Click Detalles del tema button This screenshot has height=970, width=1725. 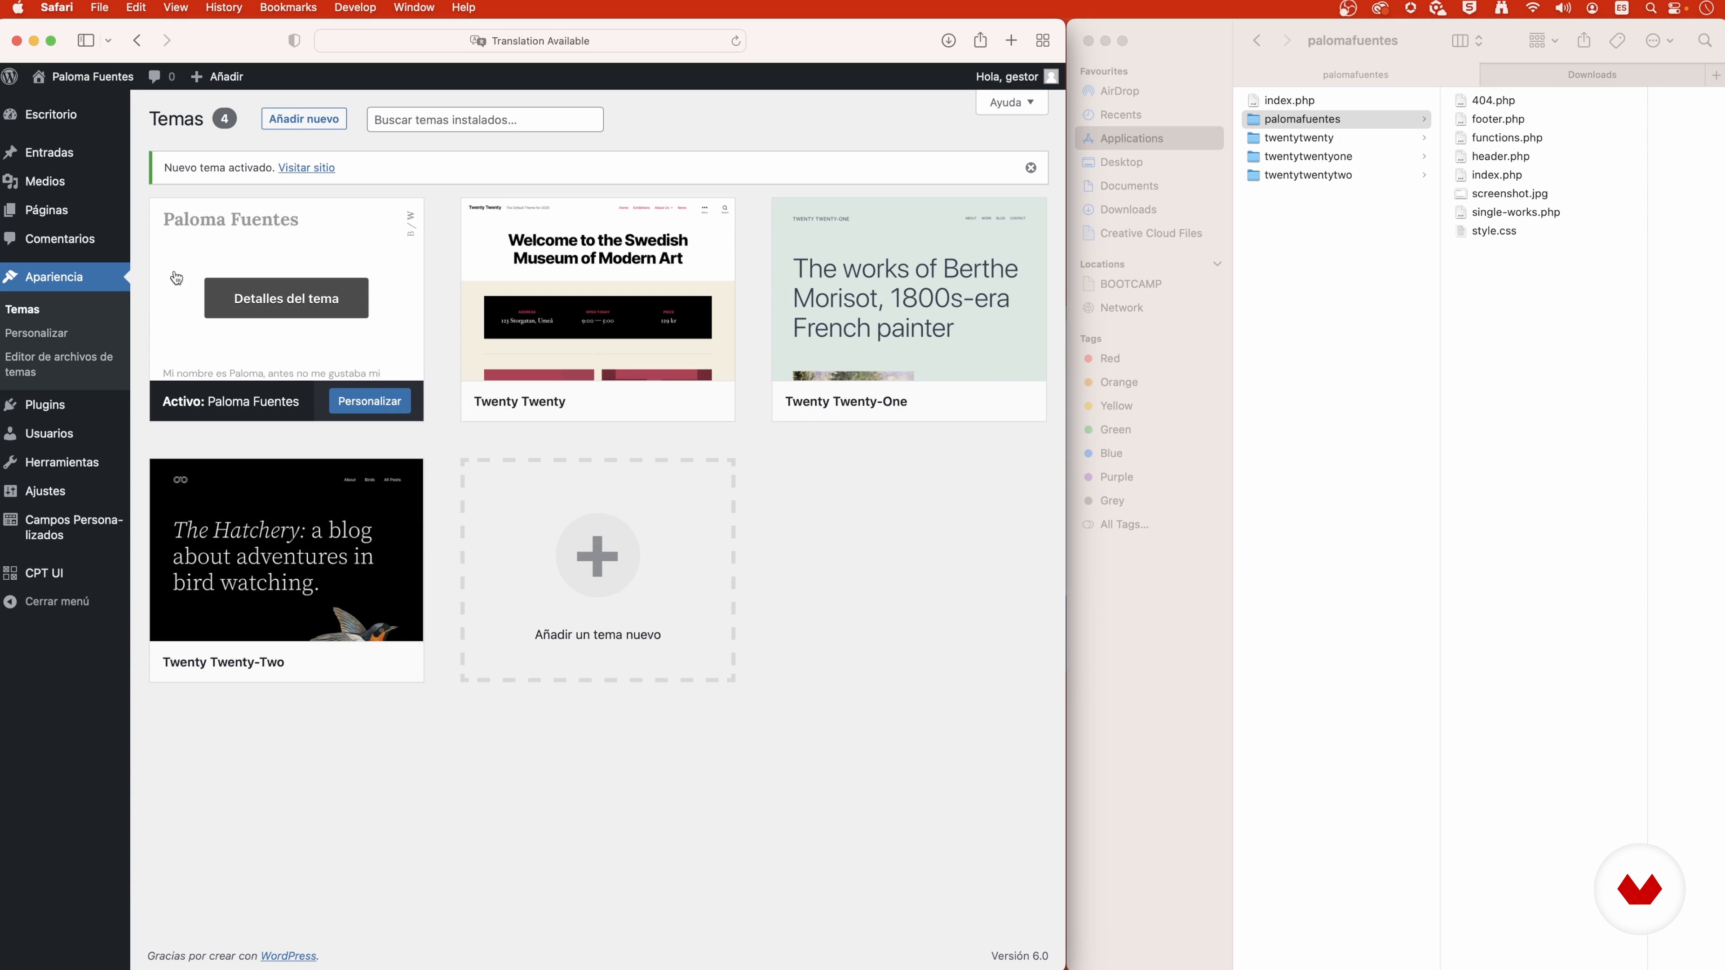click(x=286, y=299)
